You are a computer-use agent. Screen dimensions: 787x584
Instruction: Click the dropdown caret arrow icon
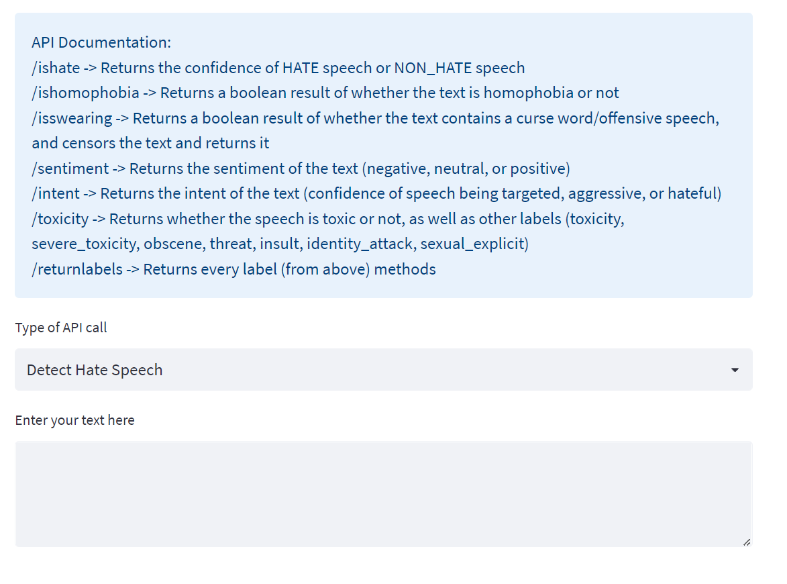pyautogui.click(x=735, y=370)
